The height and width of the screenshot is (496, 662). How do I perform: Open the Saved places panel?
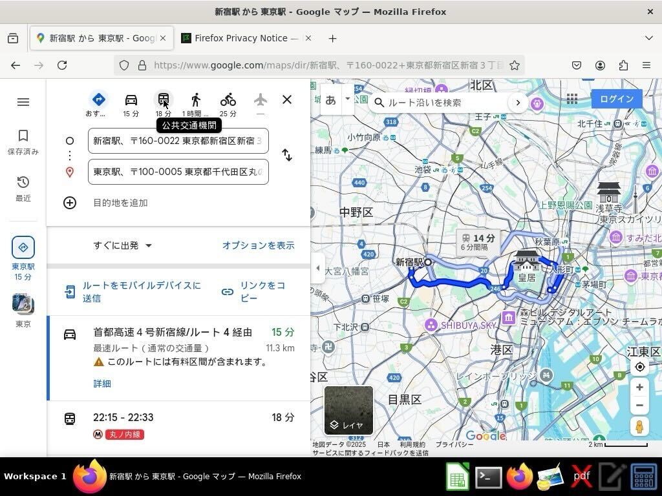point(23,142)
